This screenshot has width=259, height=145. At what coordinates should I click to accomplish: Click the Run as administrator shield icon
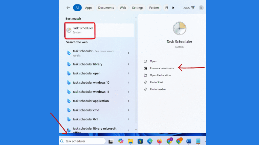coord(145,68)
